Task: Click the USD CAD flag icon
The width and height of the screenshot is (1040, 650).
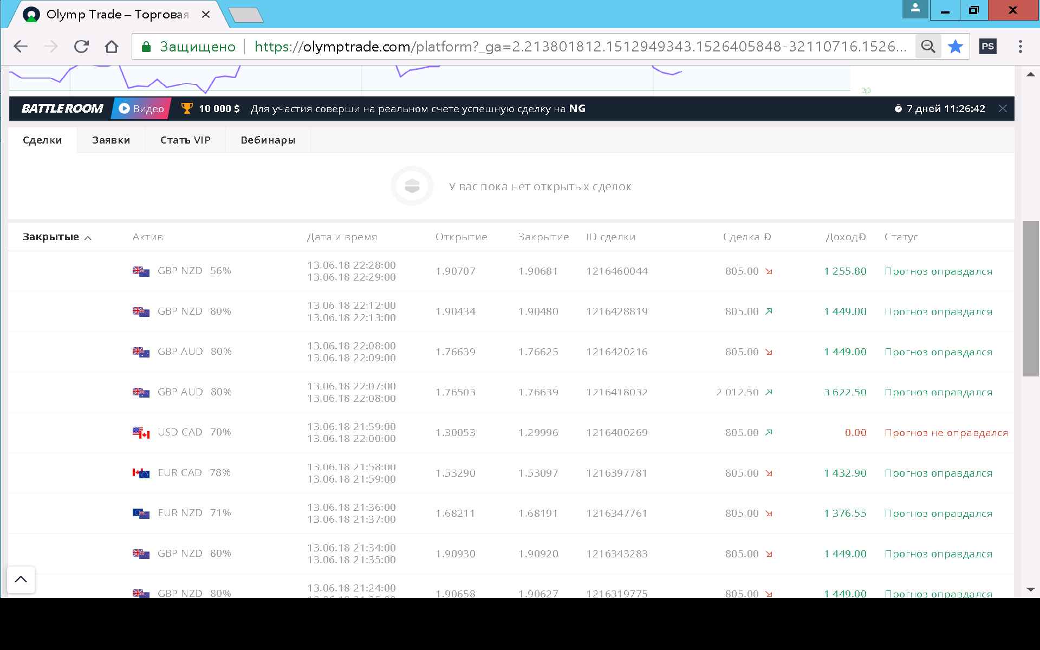Action: coord(141,433)
